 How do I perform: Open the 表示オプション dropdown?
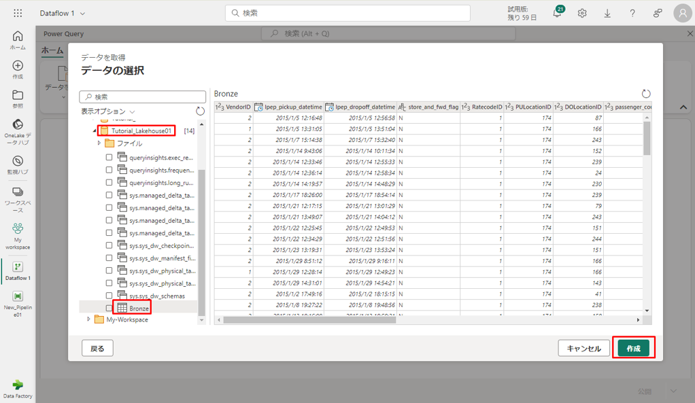click(x=108, y=111)
